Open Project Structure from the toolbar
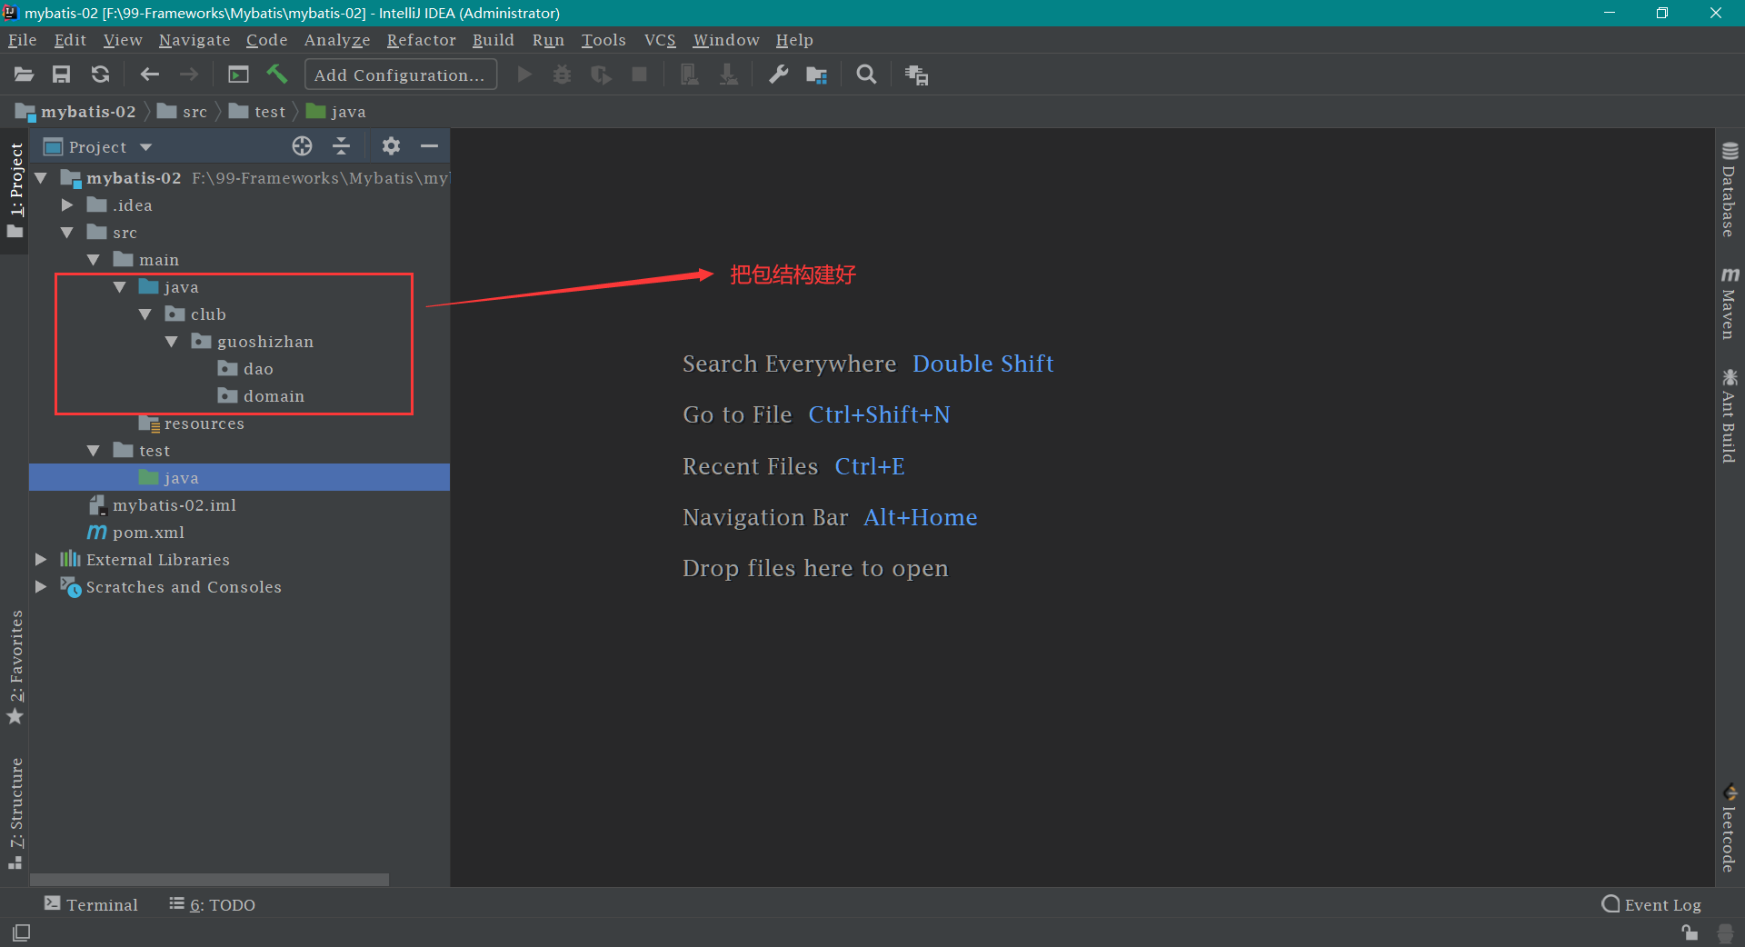1745x947 pixels. click(x=816, y=75)
